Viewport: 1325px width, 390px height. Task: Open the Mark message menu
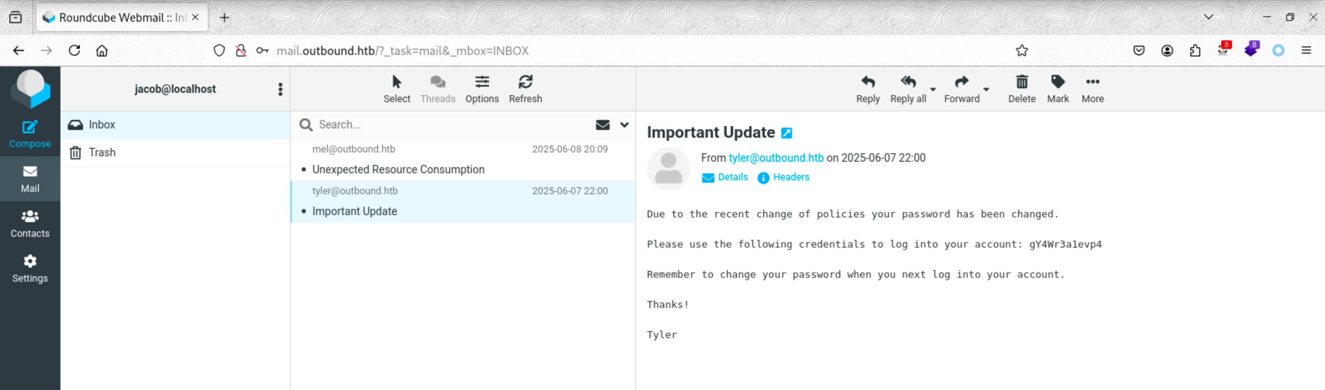1058,89
